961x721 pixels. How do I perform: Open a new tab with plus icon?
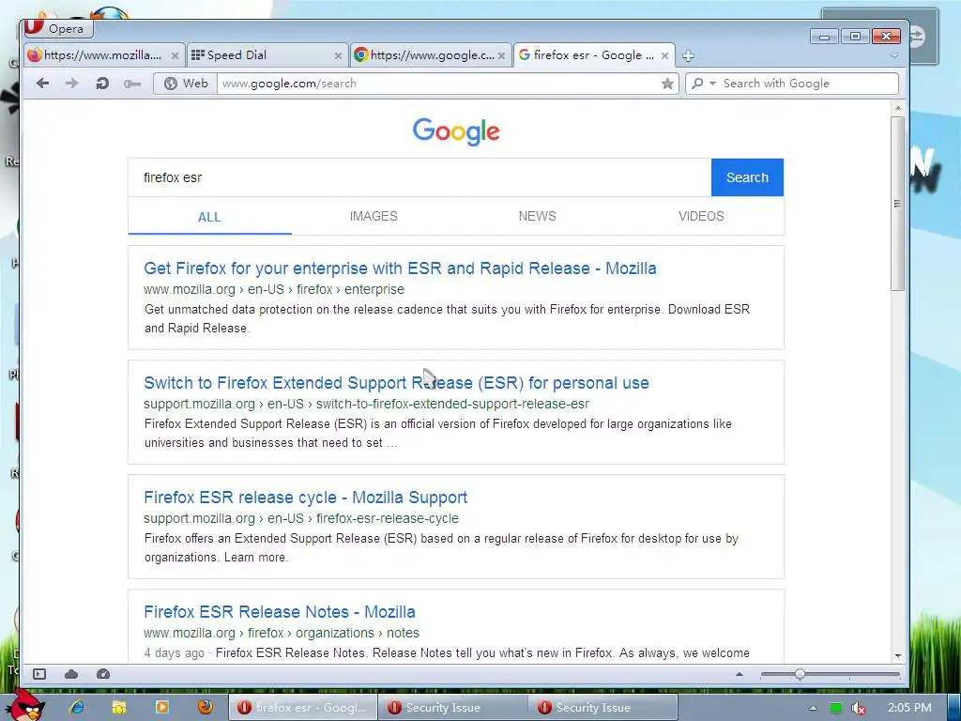(x=688, y=55)
